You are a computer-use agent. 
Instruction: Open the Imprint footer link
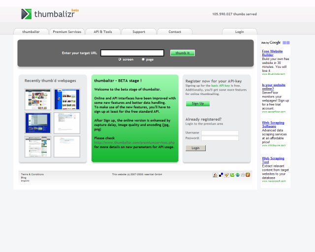[25, 181]
